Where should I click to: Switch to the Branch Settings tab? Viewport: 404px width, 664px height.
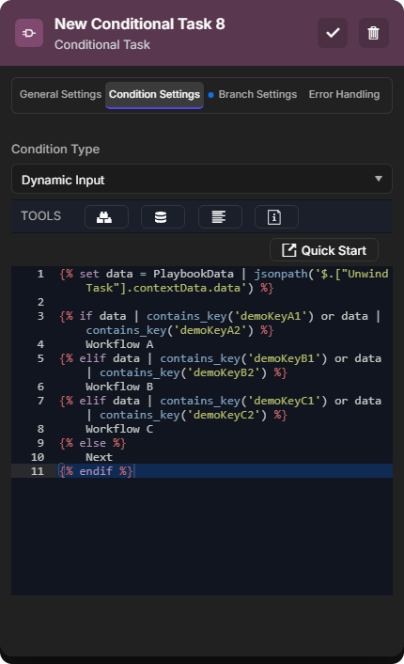257,94
